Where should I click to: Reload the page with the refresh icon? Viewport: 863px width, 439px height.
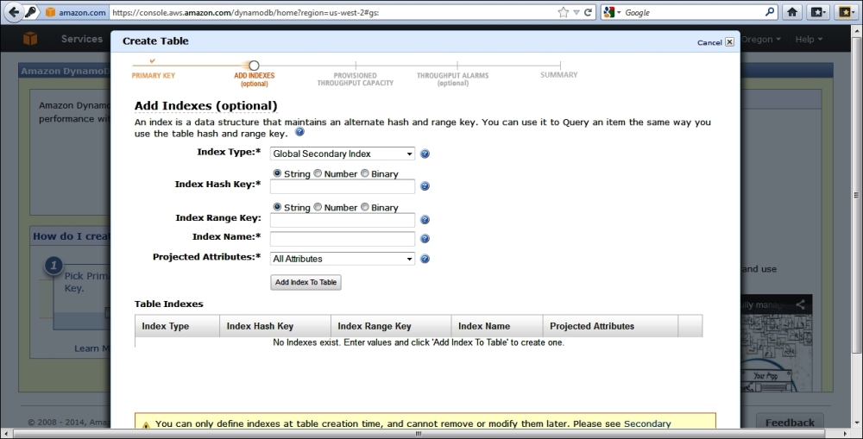(588, 12)
